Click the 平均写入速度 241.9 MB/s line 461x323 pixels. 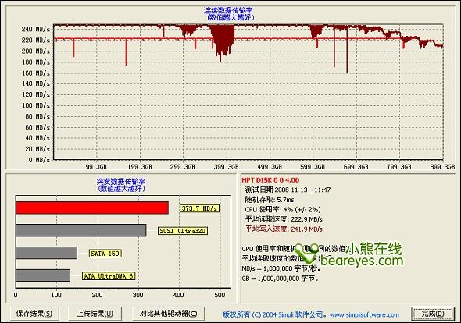pos(284,229)
